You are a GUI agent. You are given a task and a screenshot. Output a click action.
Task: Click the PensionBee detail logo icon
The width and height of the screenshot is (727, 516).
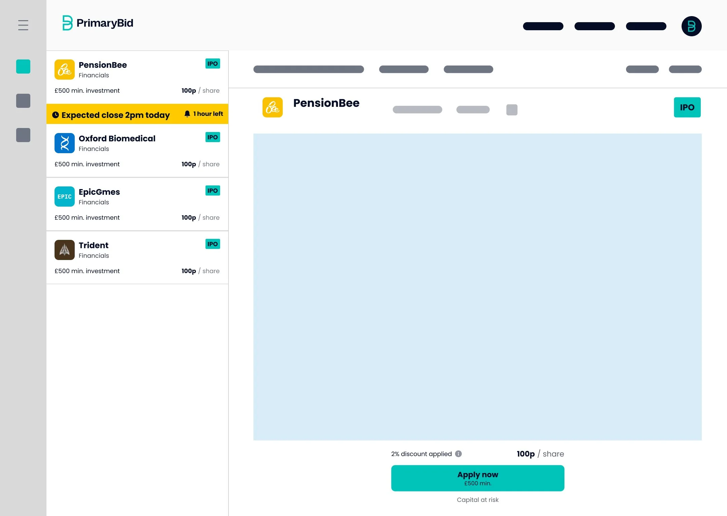coord(273,107)
